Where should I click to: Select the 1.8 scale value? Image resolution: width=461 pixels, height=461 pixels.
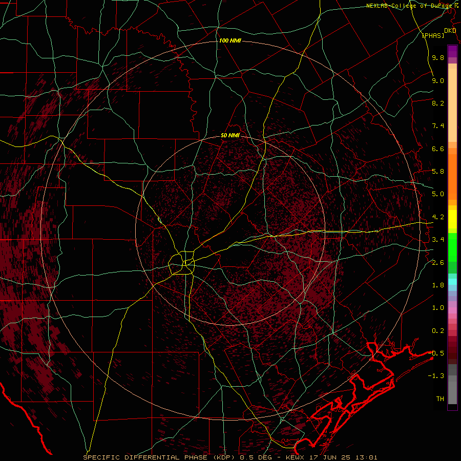pos(438,285)
